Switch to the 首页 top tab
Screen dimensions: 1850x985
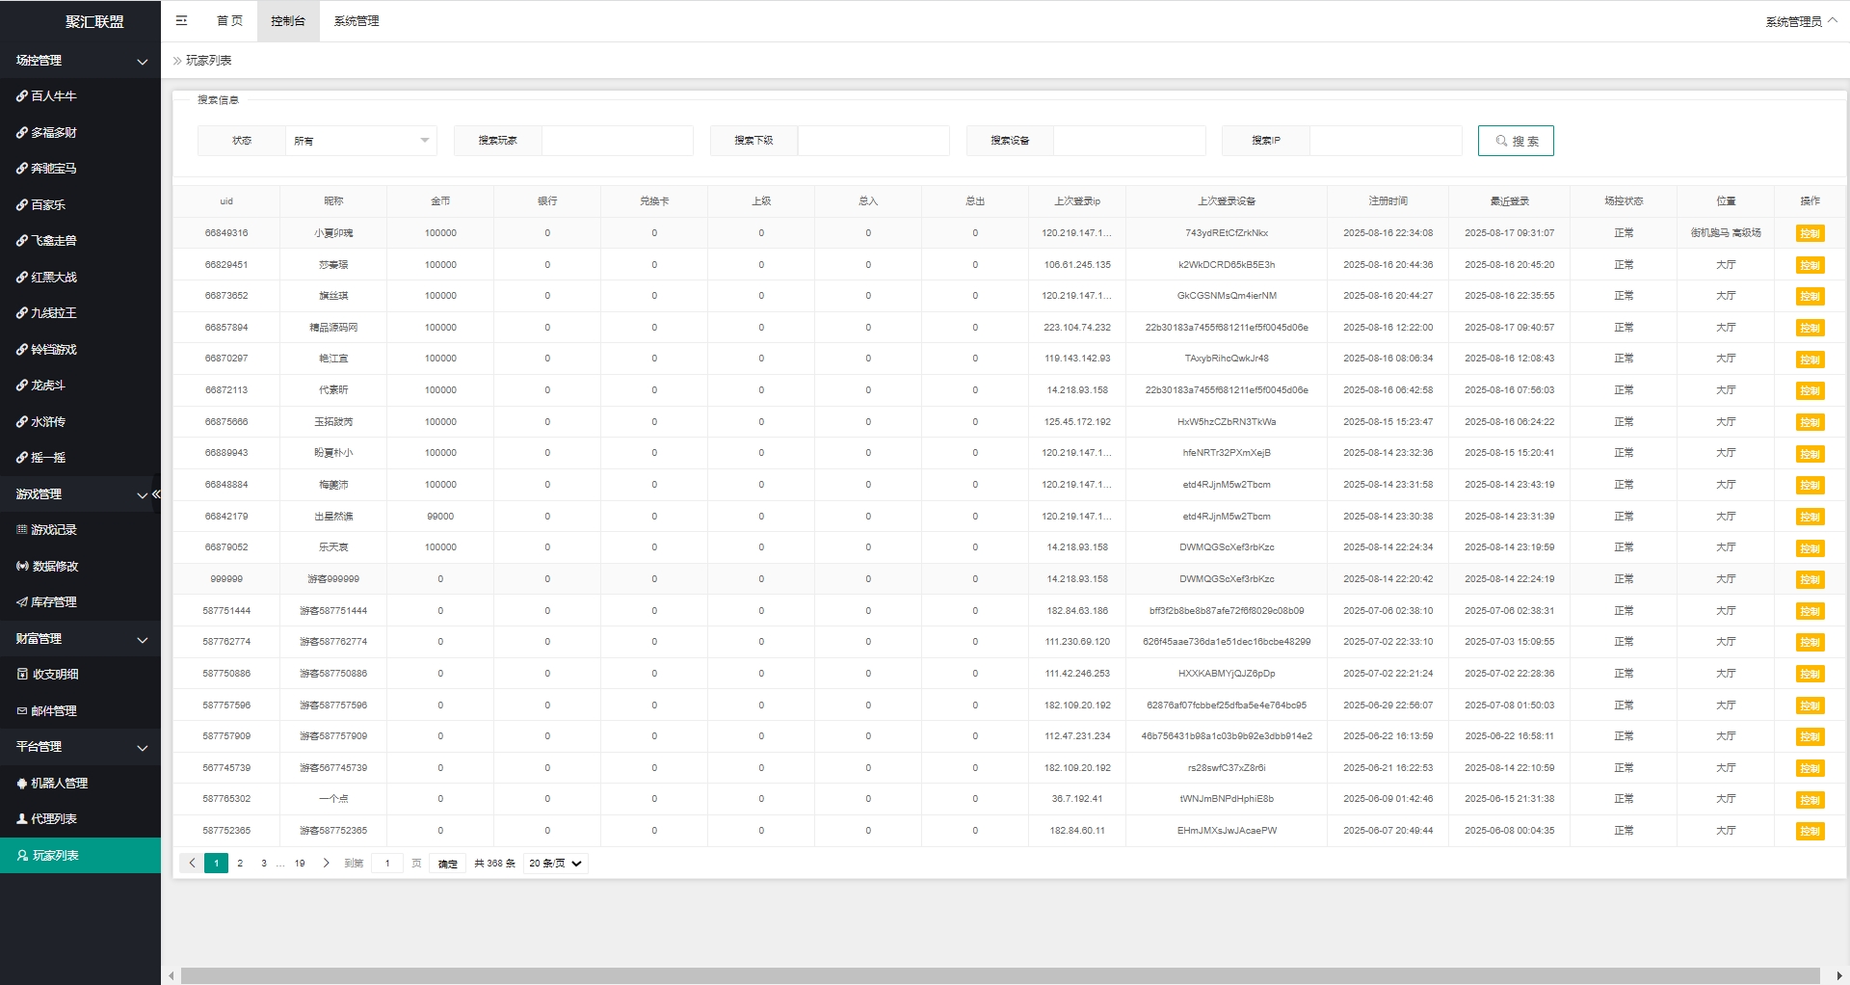(x=229, y=21)
